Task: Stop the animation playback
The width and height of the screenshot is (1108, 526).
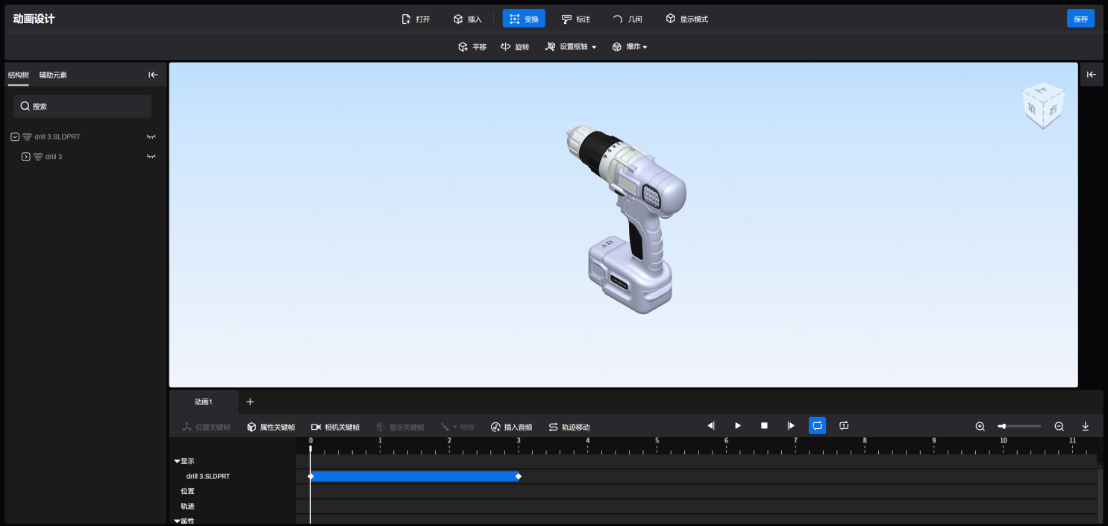Action: 764,425
